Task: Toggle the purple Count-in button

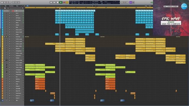Action: [131, 2]
